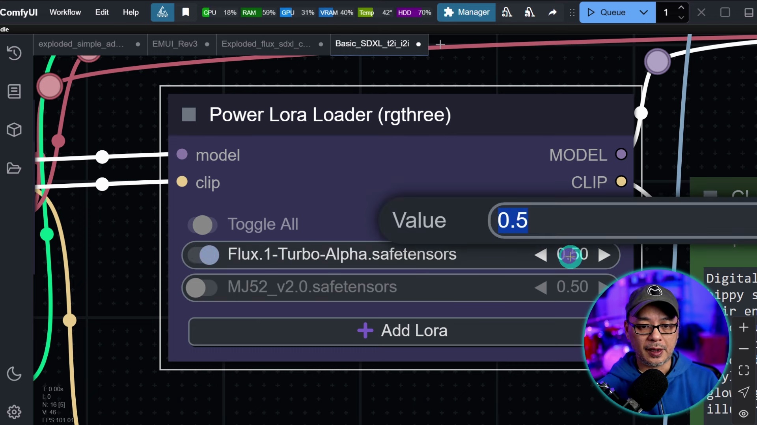Screen dimensions: 757x425
Task: Toggle link visibility eye icon
Action: [744, 414]
